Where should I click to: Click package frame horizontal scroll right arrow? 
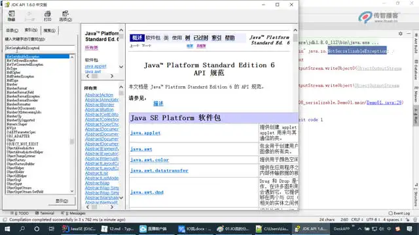[112, 76]
